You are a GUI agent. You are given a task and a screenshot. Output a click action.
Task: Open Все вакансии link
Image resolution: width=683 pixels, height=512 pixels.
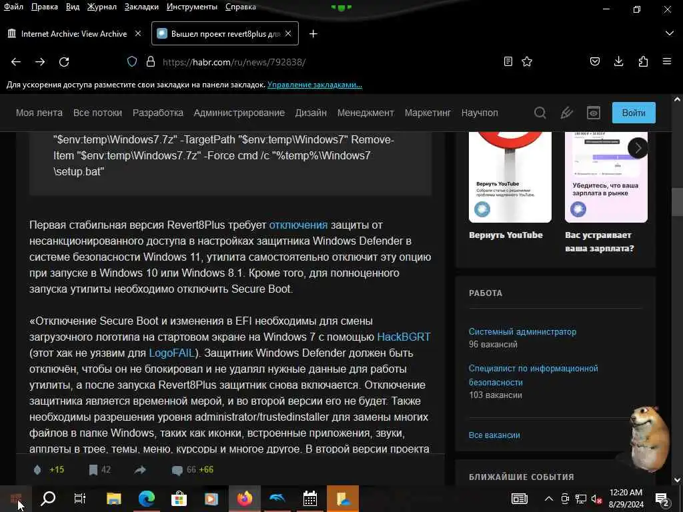click(494, 435)
